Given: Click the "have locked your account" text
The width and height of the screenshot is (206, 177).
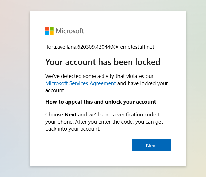Looking at the screenshot, I should click(148, 83).
